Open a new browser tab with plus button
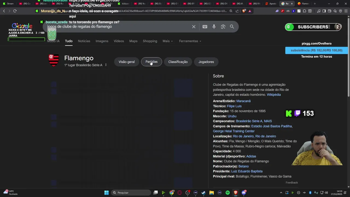This screenshot has width=350, height=197. tap(315, 4)
